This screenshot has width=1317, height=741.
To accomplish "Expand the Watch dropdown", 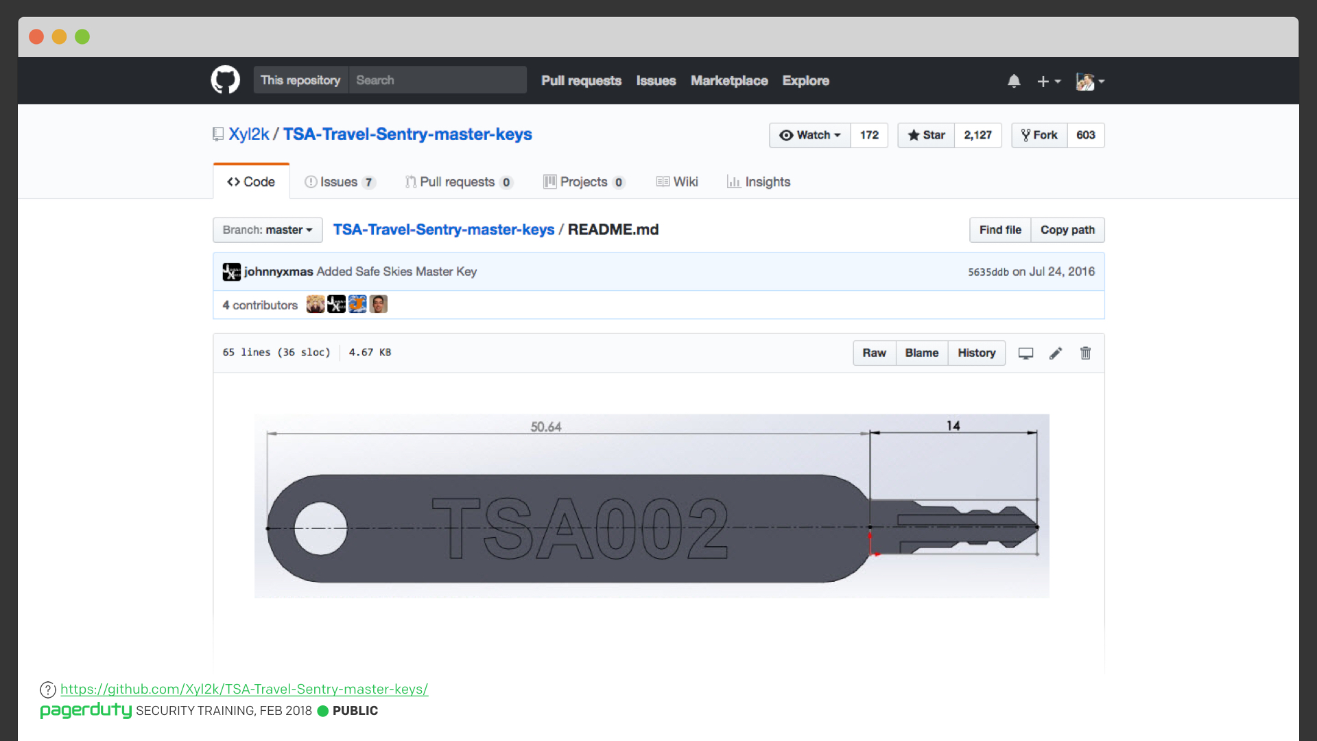I will click(810, 135).
